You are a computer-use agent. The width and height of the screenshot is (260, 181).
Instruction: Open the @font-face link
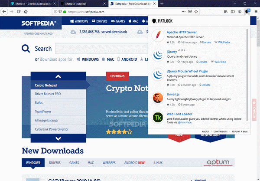(x=185, y=122)
